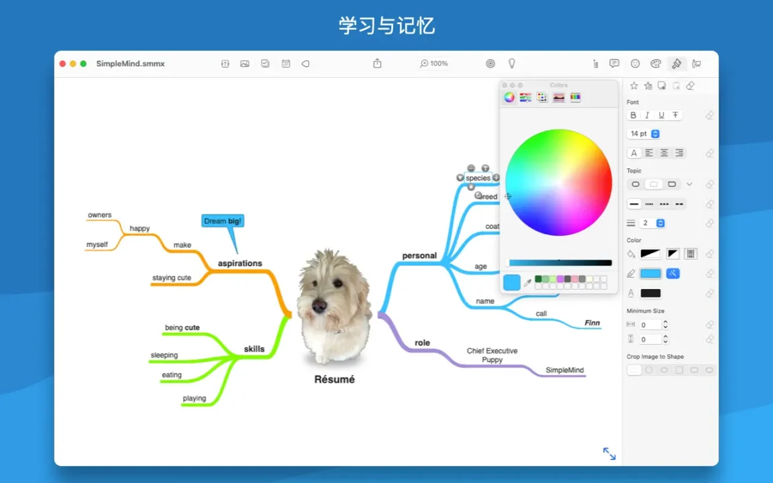773x483 pixels.
Task: Toggle strikethrough font style
Action: click(x=676, y=115)
